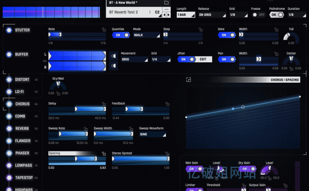Click the solid blue node on Spacing curve

pyautogui.click(x=233, y=109)
